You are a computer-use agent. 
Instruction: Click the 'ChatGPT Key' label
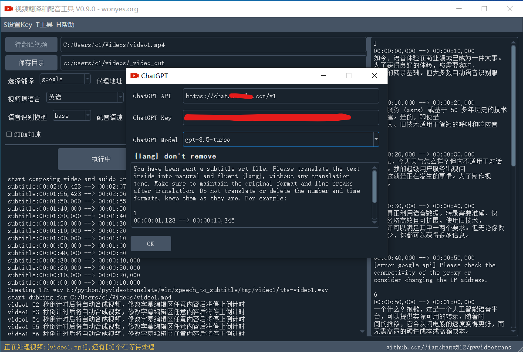click(x=152, y=118)
